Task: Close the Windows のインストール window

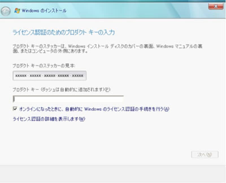Action: 216,6
